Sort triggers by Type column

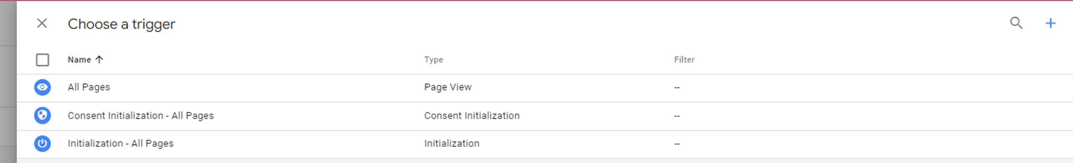tap(433, 60)
